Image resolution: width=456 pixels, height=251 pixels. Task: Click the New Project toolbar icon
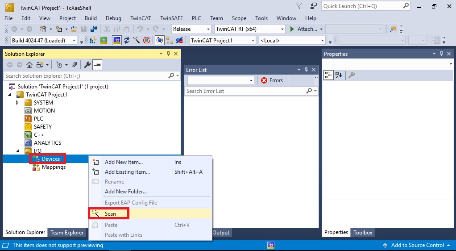click(43, 29)
